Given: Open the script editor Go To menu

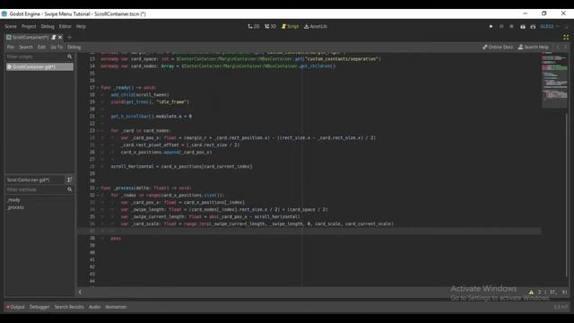Looking at the screenshot, I should pos(57,47).
